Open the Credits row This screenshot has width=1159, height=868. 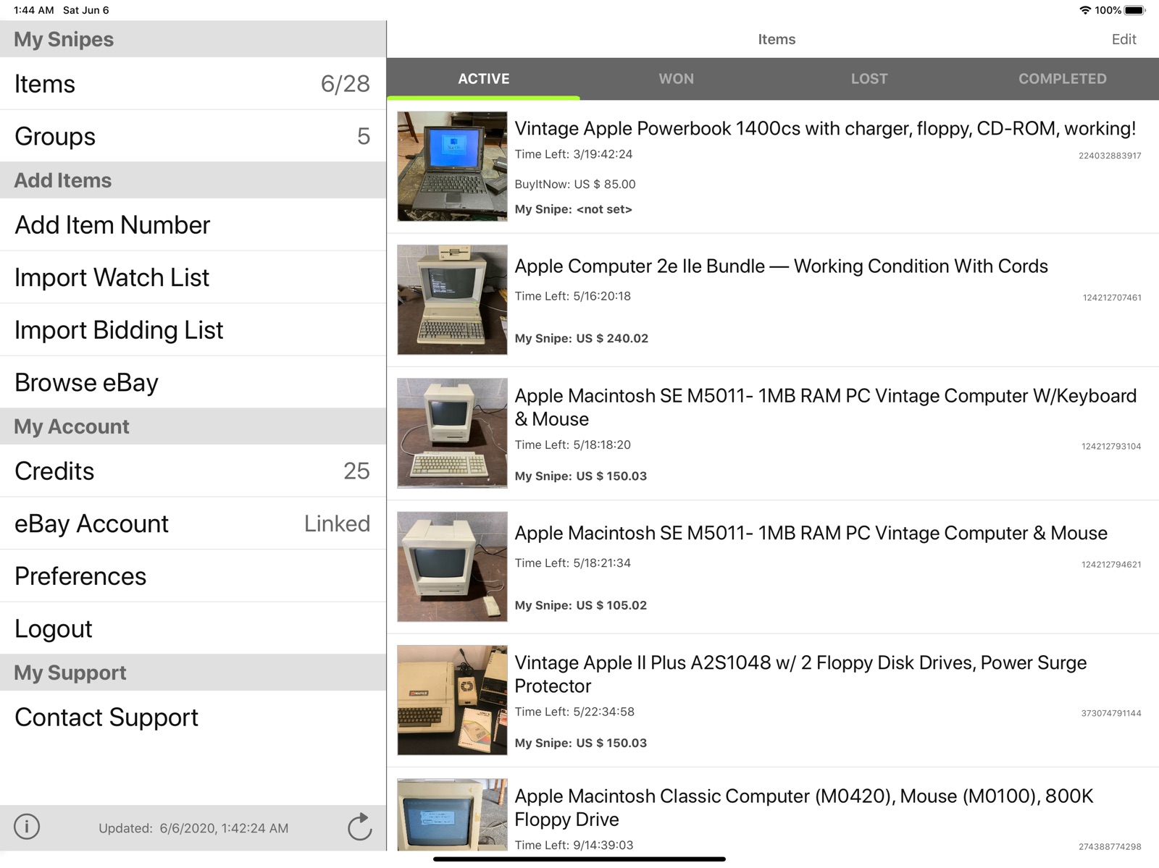193,471
